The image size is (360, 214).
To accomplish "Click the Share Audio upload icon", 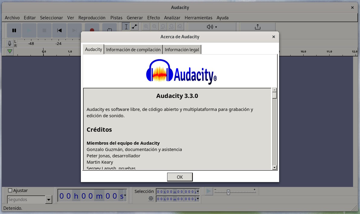I will 258,27.
